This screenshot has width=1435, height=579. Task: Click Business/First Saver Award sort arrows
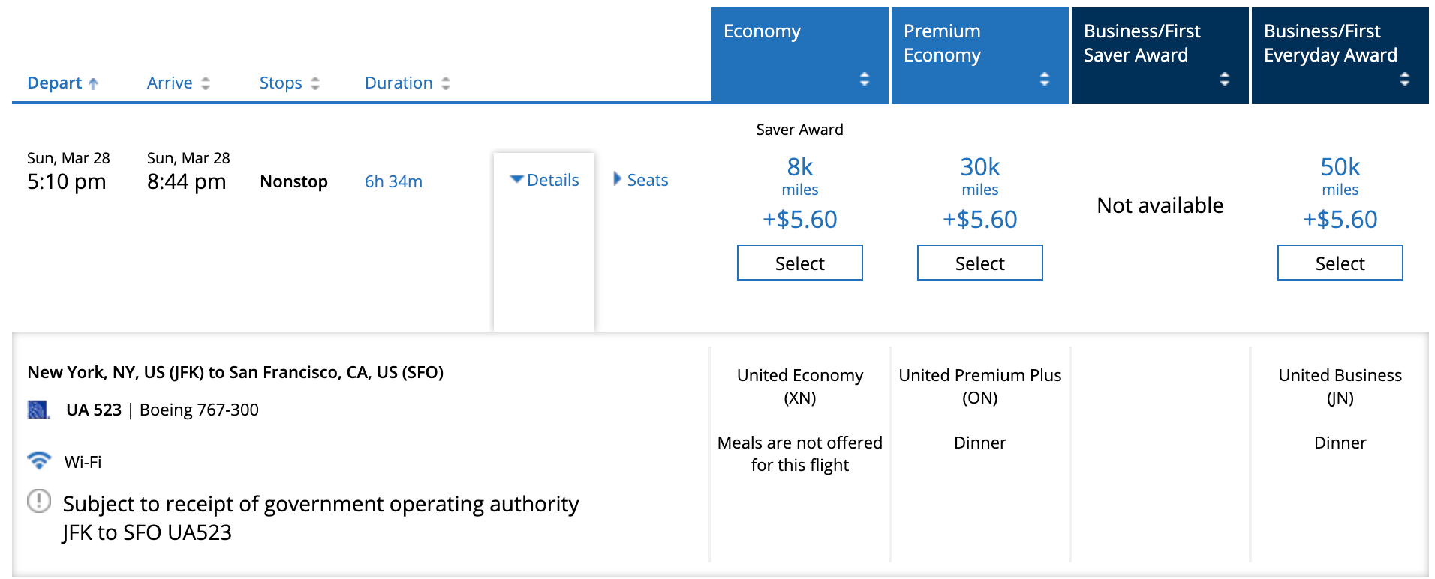[1225, 79]
